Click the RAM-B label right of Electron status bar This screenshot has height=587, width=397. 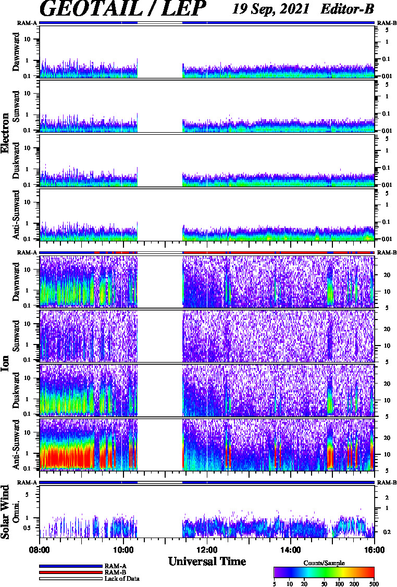[x=387, y=23]
